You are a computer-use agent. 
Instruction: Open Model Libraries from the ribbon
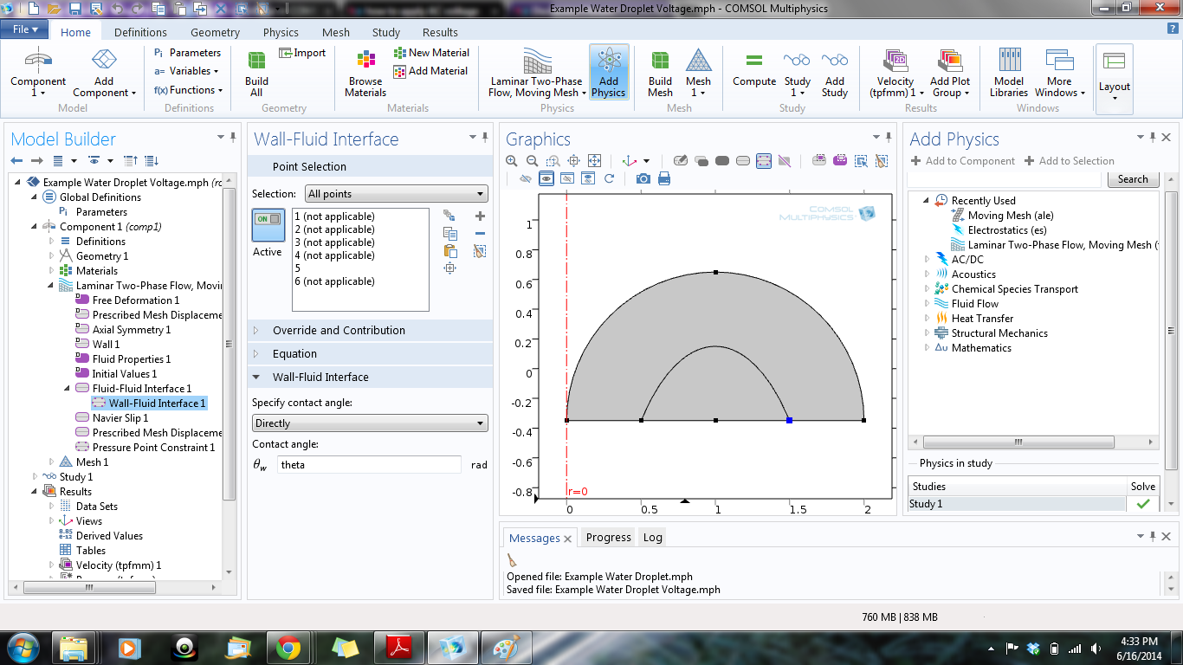(1010, 73)
